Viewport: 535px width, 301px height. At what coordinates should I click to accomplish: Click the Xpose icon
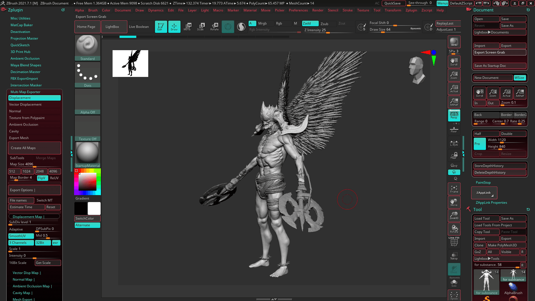point(454,295)
